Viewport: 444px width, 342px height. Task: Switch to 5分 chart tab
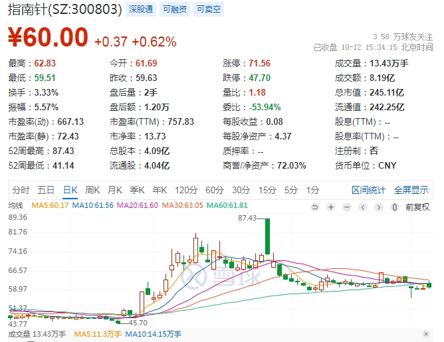pos(291,190)
